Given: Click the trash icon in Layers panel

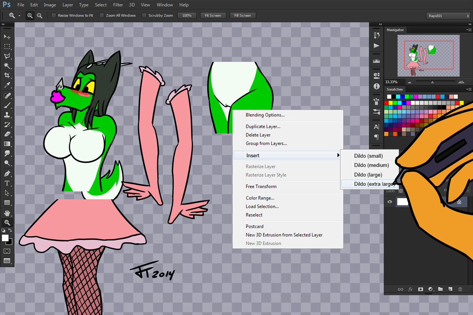Looking at the screenshot, I should (460, 289).
